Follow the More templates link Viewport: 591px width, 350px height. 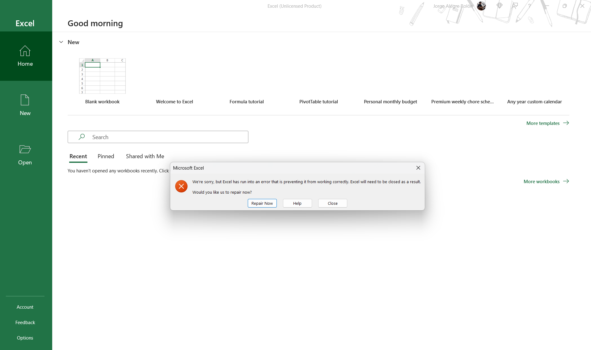[x=543, y=123]
